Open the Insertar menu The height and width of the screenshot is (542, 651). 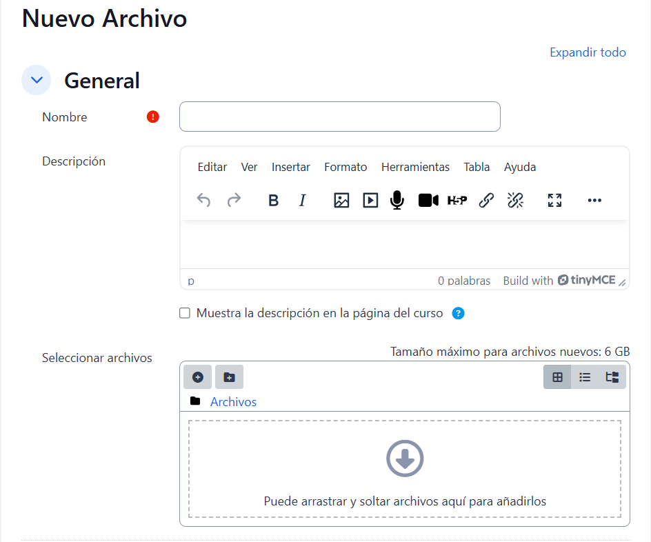(x=290, y=167)
